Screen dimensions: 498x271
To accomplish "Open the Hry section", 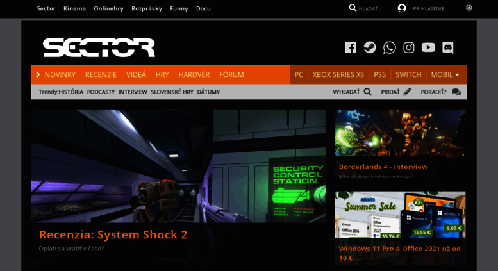I will tap(162, 74).
